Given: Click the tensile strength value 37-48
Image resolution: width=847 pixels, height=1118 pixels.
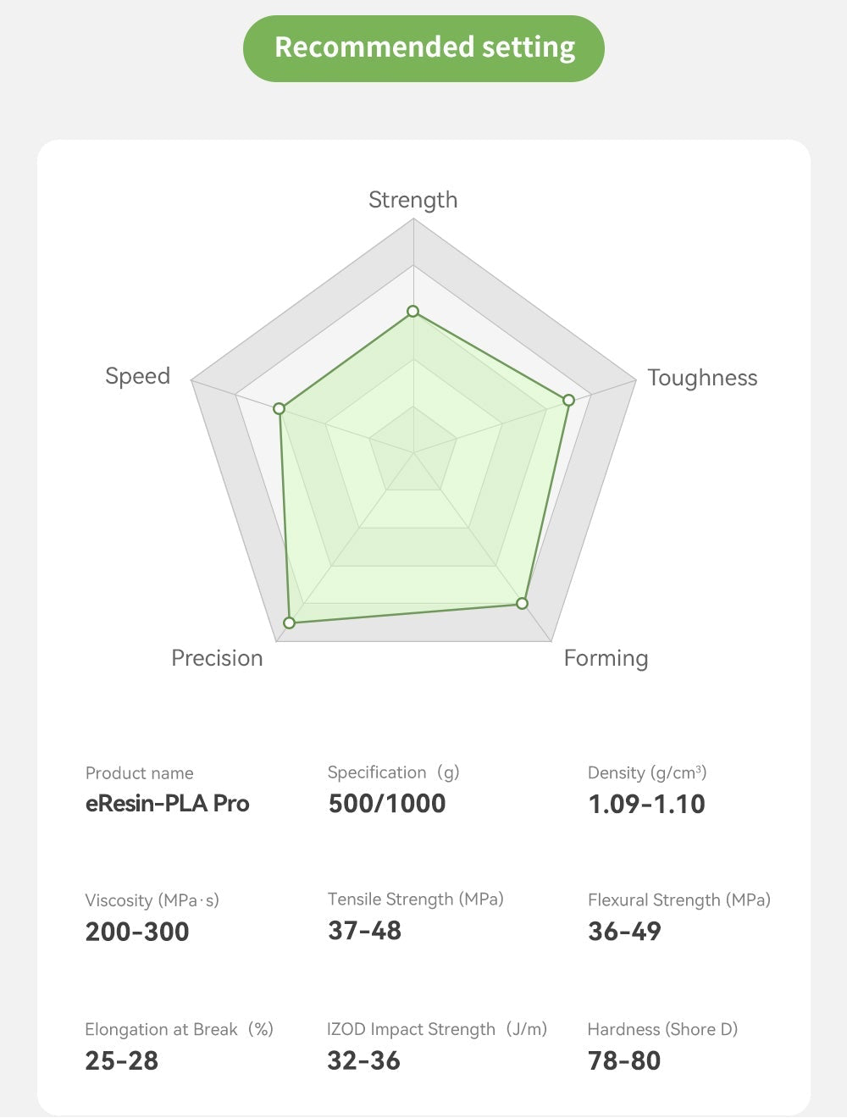Looking at the screenshot, I should coord(365,930).
